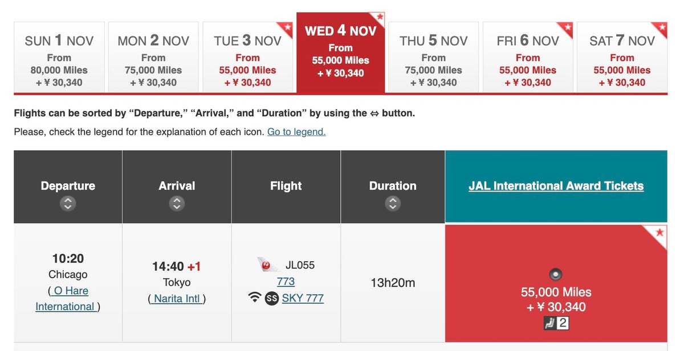
Task: Switch to MON 2 NOV date tab
Action: (x=153, y=57)
